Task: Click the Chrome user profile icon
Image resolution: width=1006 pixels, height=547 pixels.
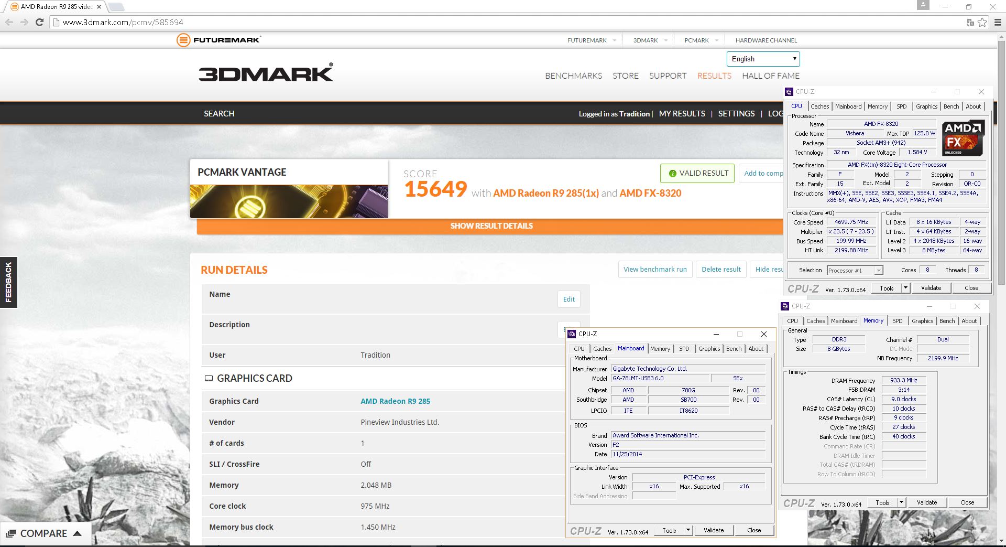Action: click(923, 5)
